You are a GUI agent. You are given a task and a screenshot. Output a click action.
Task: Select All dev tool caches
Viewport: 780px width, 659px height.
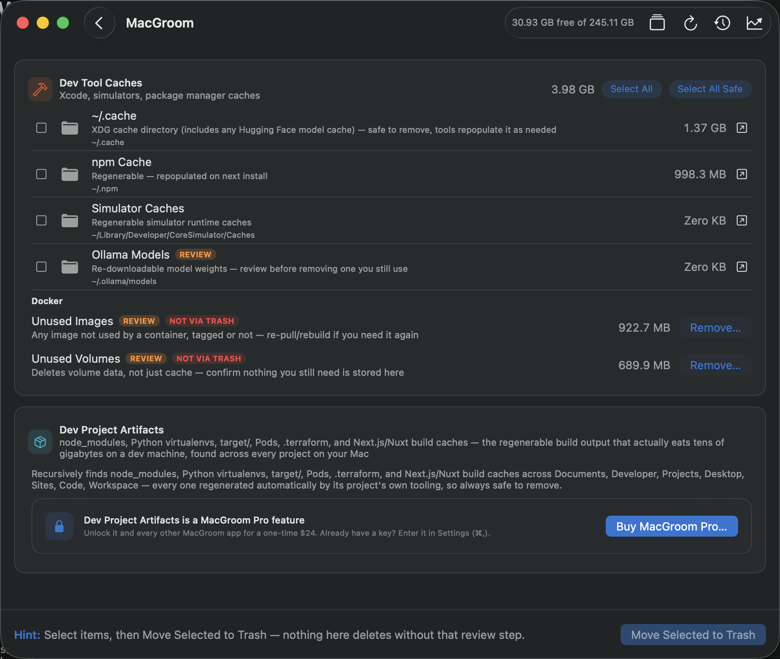coord(632,89)
